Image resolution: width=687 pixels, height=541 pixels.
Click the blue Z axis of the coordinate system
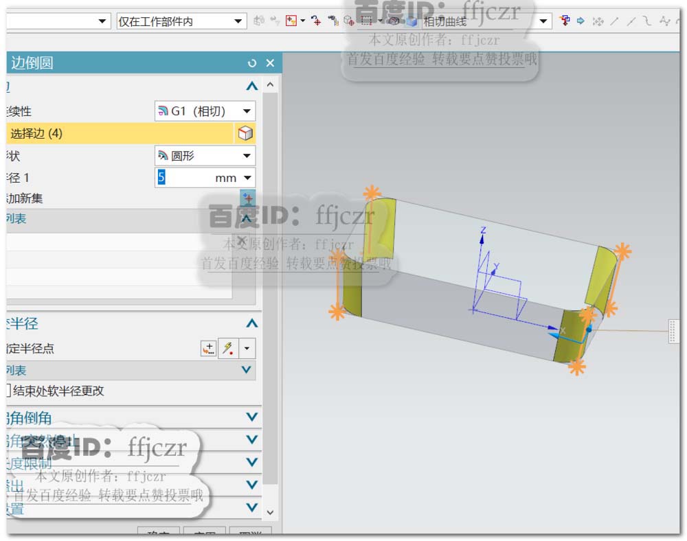(x=482, y=241)
